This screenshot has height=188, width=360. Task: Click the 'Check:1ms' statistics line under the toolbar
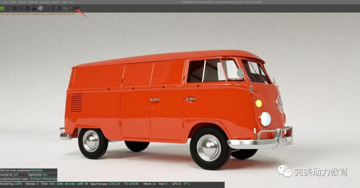pos(37,14)
